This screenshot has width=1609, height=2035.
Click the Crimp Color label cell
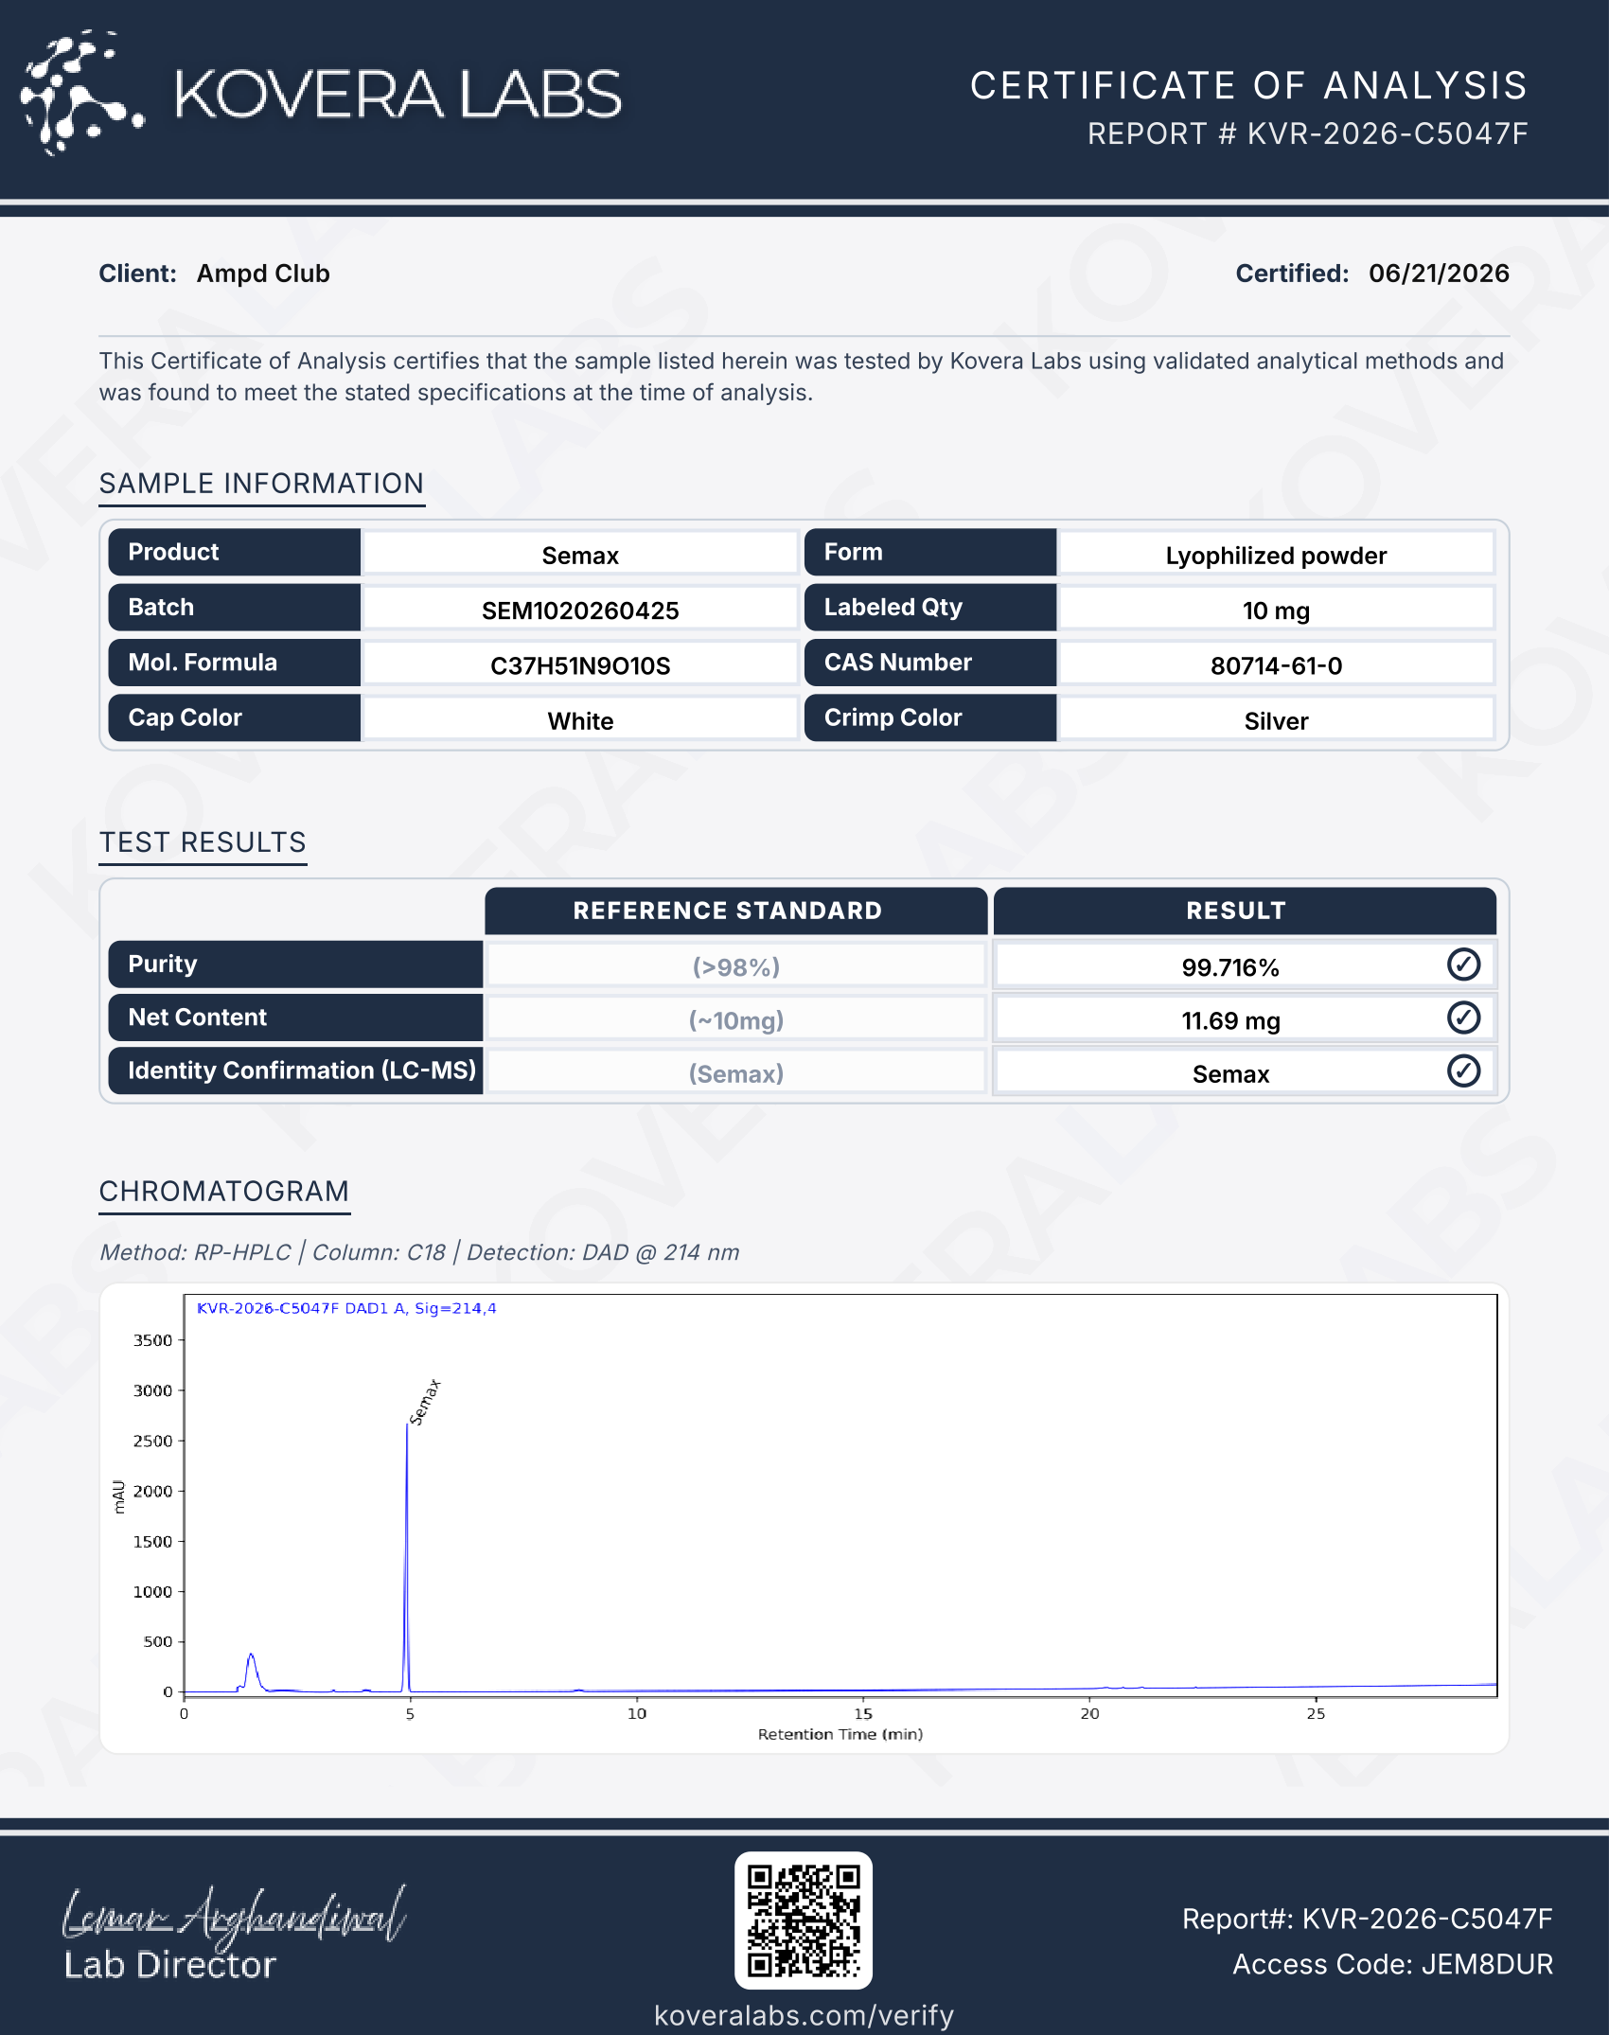point(930,717)
